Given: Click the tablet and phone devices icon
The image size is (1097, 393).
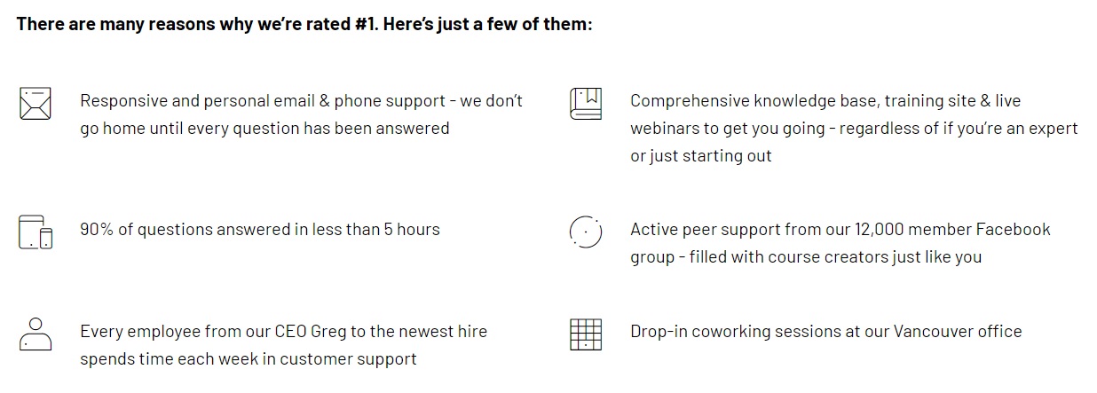Looking at the screenshot, I should point(36,232).
